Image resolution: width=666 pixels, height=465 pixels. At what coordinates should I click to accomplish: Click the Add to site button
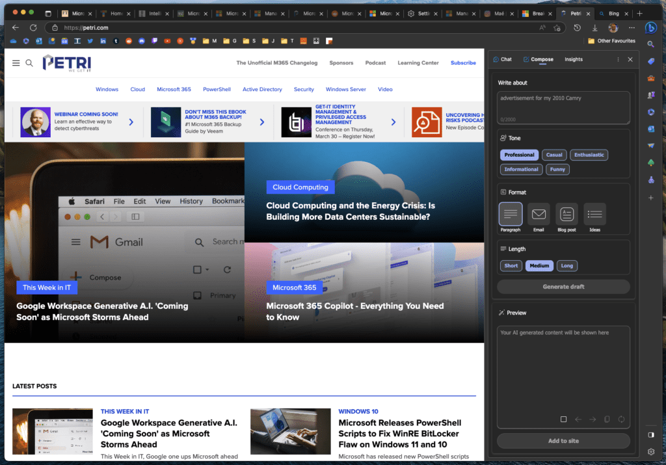[x=563, y=441]
